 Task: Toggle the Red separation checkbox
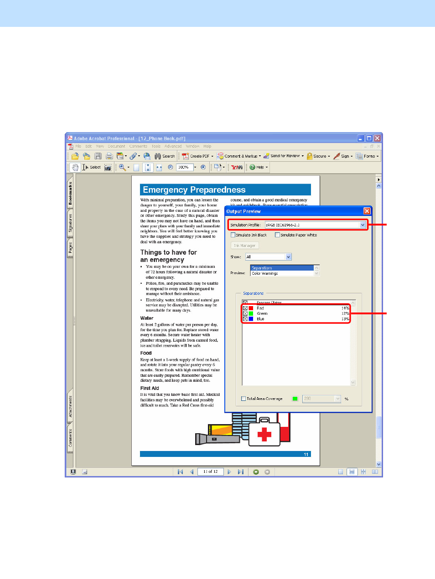(245, 308)
